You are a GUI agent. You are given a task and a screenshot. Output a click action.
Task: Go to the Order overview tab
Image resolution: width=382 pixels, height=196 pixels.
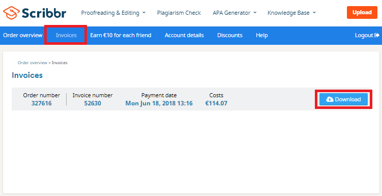click(x=23, y=35)
